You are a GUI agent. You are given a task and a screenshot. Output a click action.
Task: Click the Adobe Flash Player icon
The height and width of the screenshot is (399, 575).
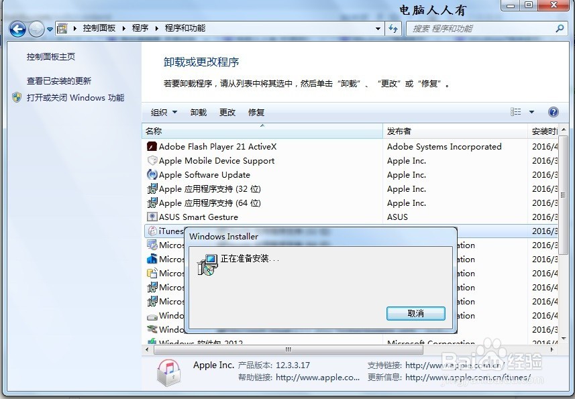tap(152, 147)
